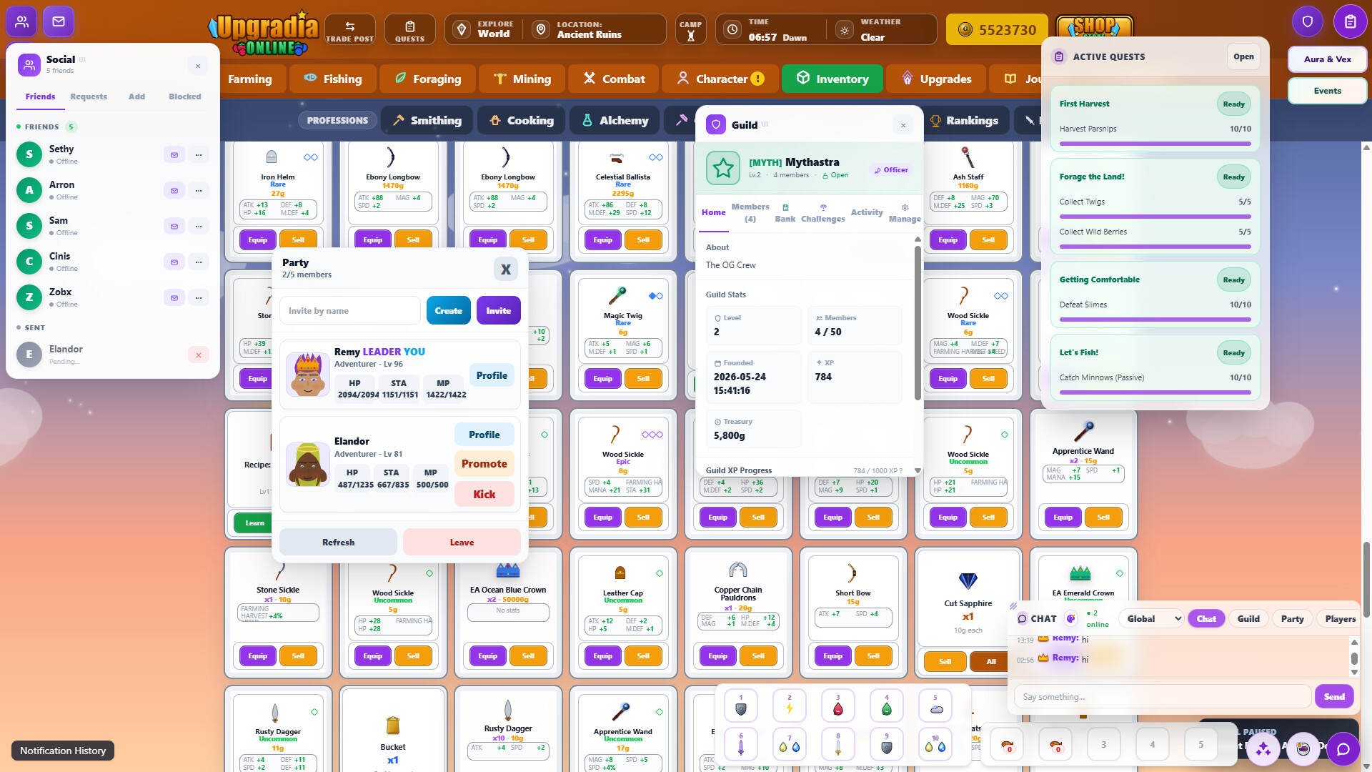Switch to guild Activity tab

click(867, 212)
